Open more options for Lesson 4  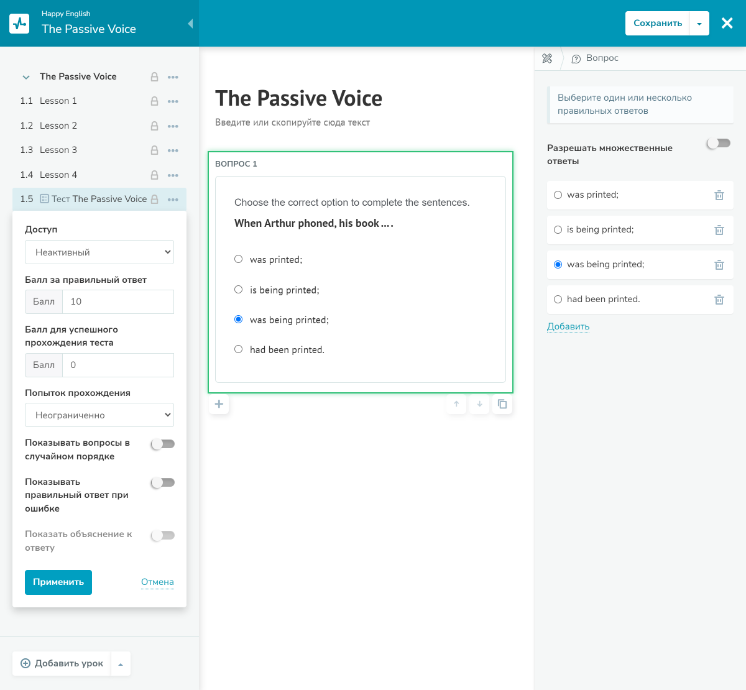click(x=173, y=175)
